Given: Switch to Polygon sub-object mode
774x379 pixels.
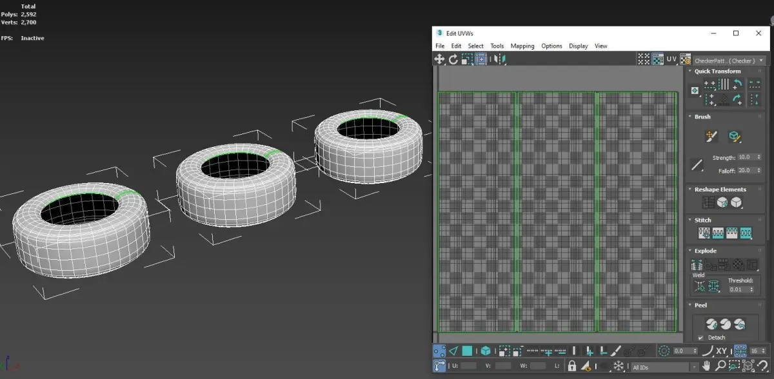Looking at the screenshot, I should click(467, 351).
